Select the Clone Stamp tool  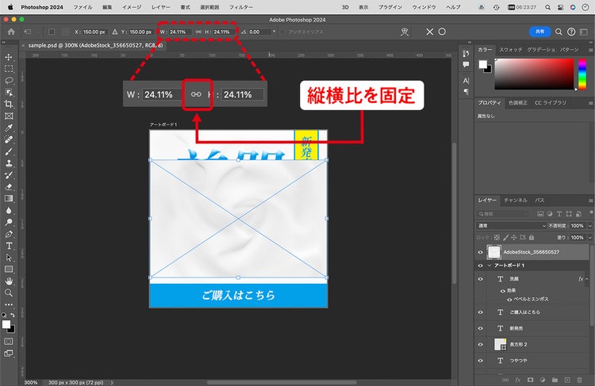tap(9, 163)
